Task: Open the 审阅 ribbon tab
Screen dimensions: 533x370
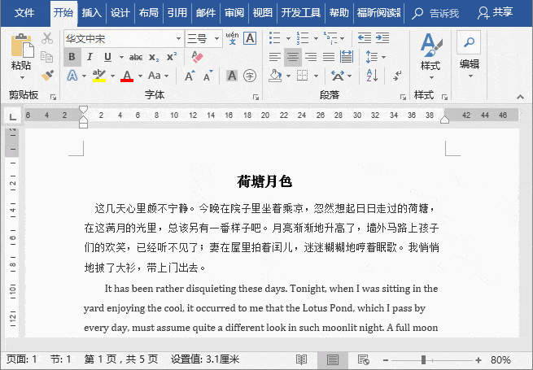Action: coord(234,13)
